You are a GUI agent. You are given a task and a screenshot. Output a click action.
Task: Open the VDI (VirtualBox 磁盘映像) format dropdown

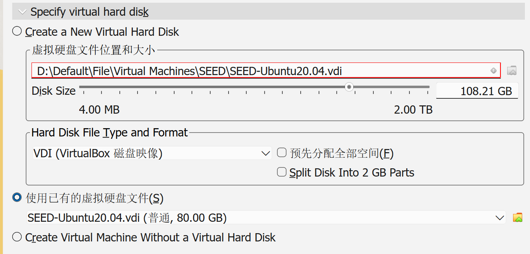pos(152,153)
